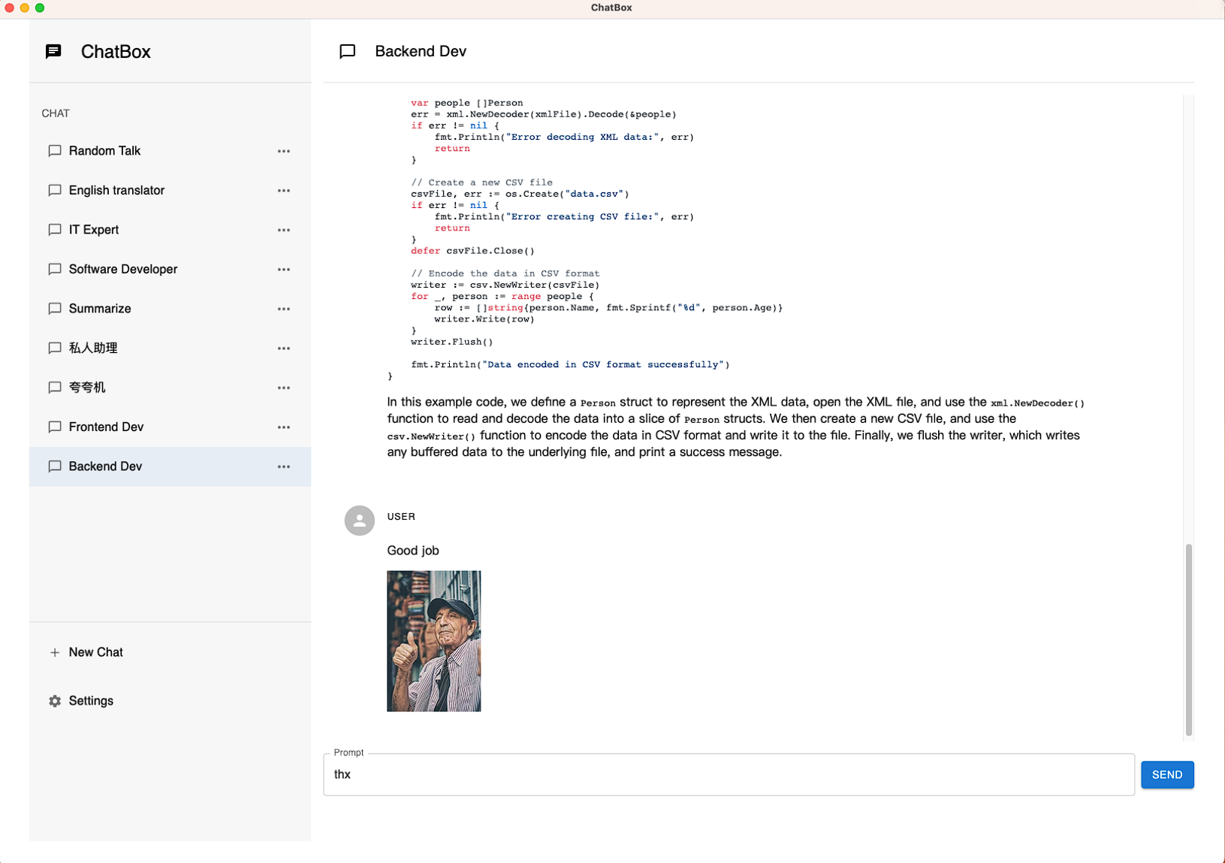Click the speech bubble icon for IT Expert
Image resolution: width=1225 pixels, height=863 pixels.
tap(54, 229)
